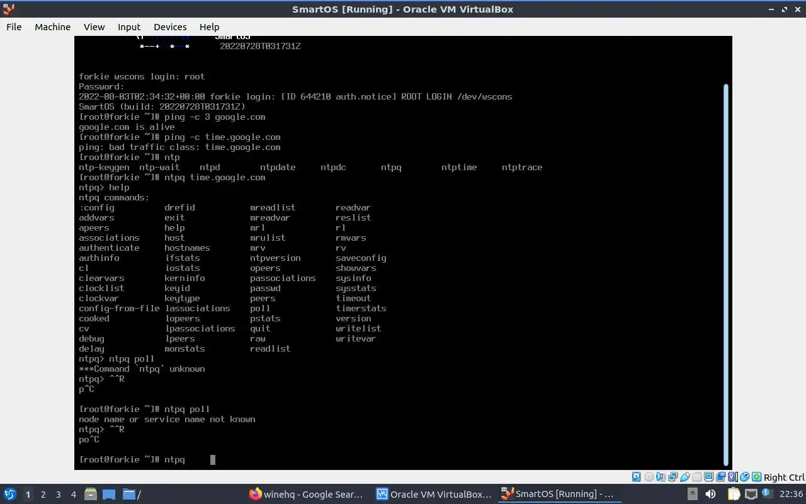This screenshot has height=504, width=806.
Task: Click the recording indicator icon
Action: [721, 477]
